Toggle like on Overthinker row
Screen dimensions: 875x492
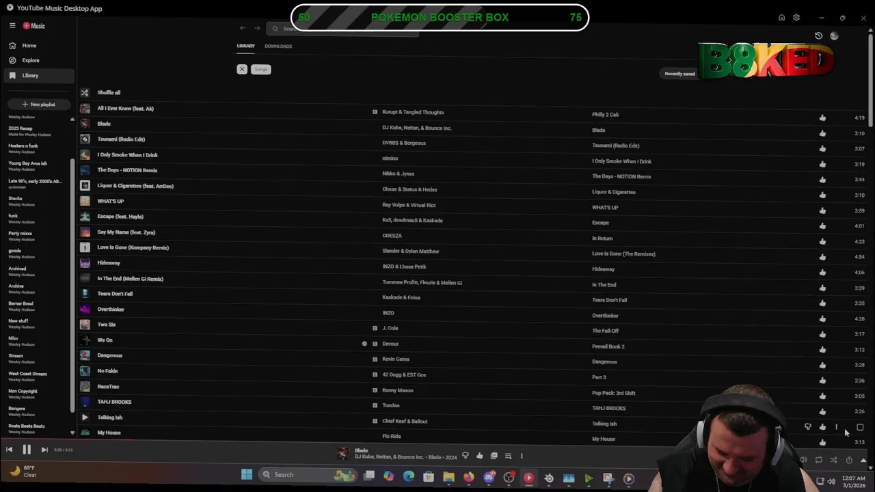[822, 318]
